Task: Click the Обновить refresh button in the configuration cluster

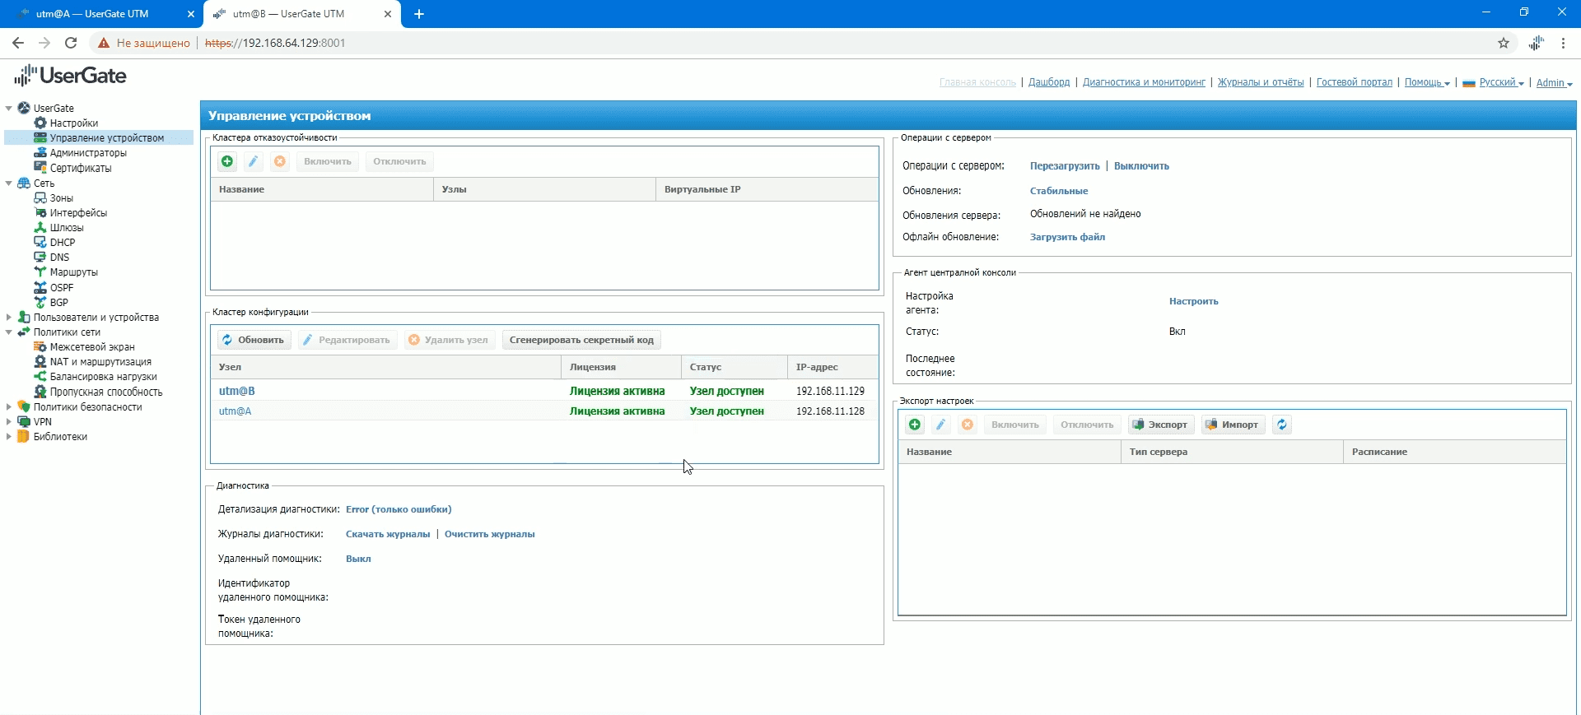Action: (x=254, y=340)
